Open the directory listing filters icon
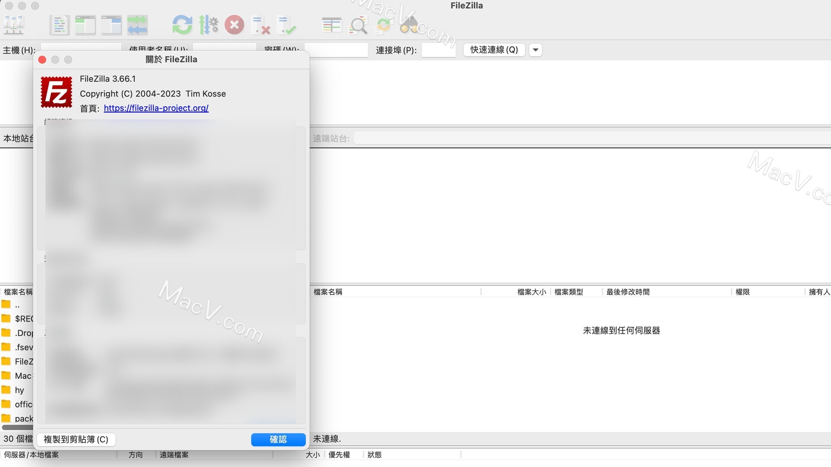This screenshot has width=831, height=467. (x=332, y=25)
